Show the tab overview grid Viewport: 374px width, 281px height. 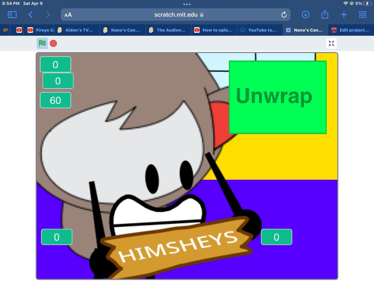tap(363, 15)
